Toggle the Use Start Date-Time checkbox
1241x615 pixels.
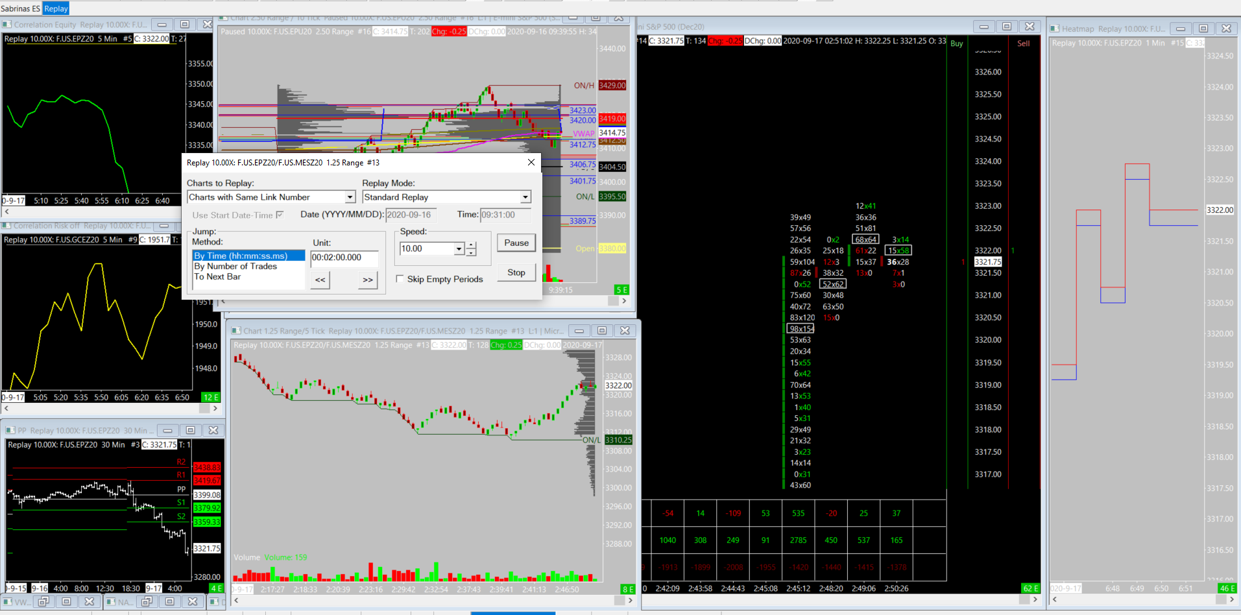click(x=280, y=215)
